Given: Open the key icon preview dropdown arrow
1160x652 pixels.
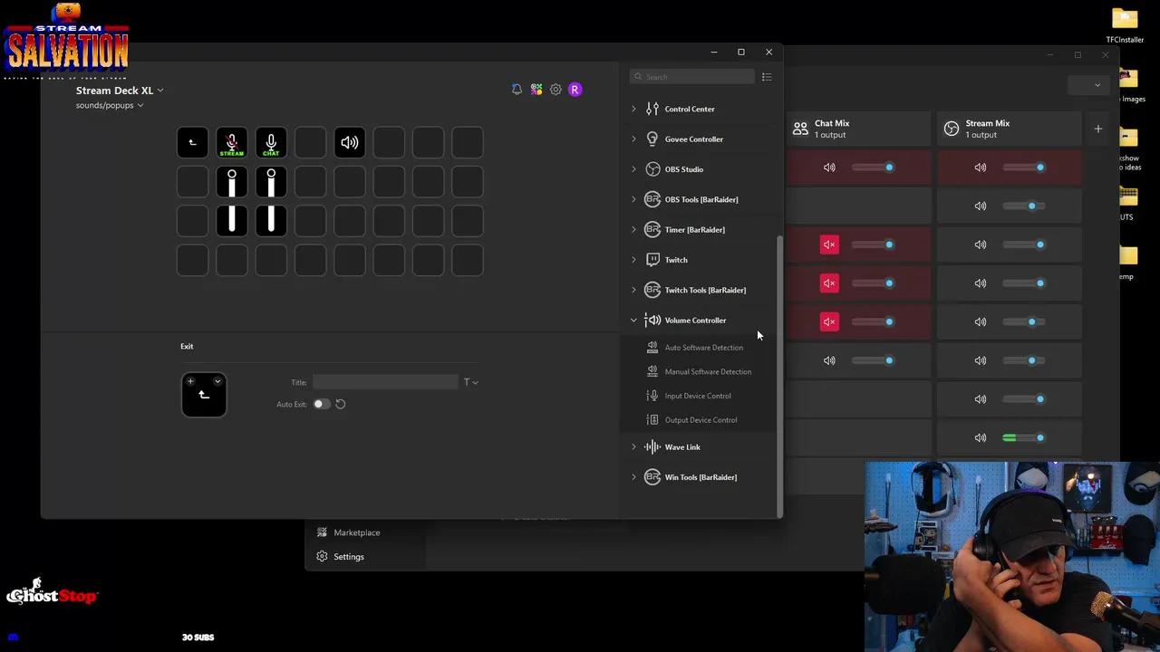Looking at the screenshot, I should tap(217, 381).
